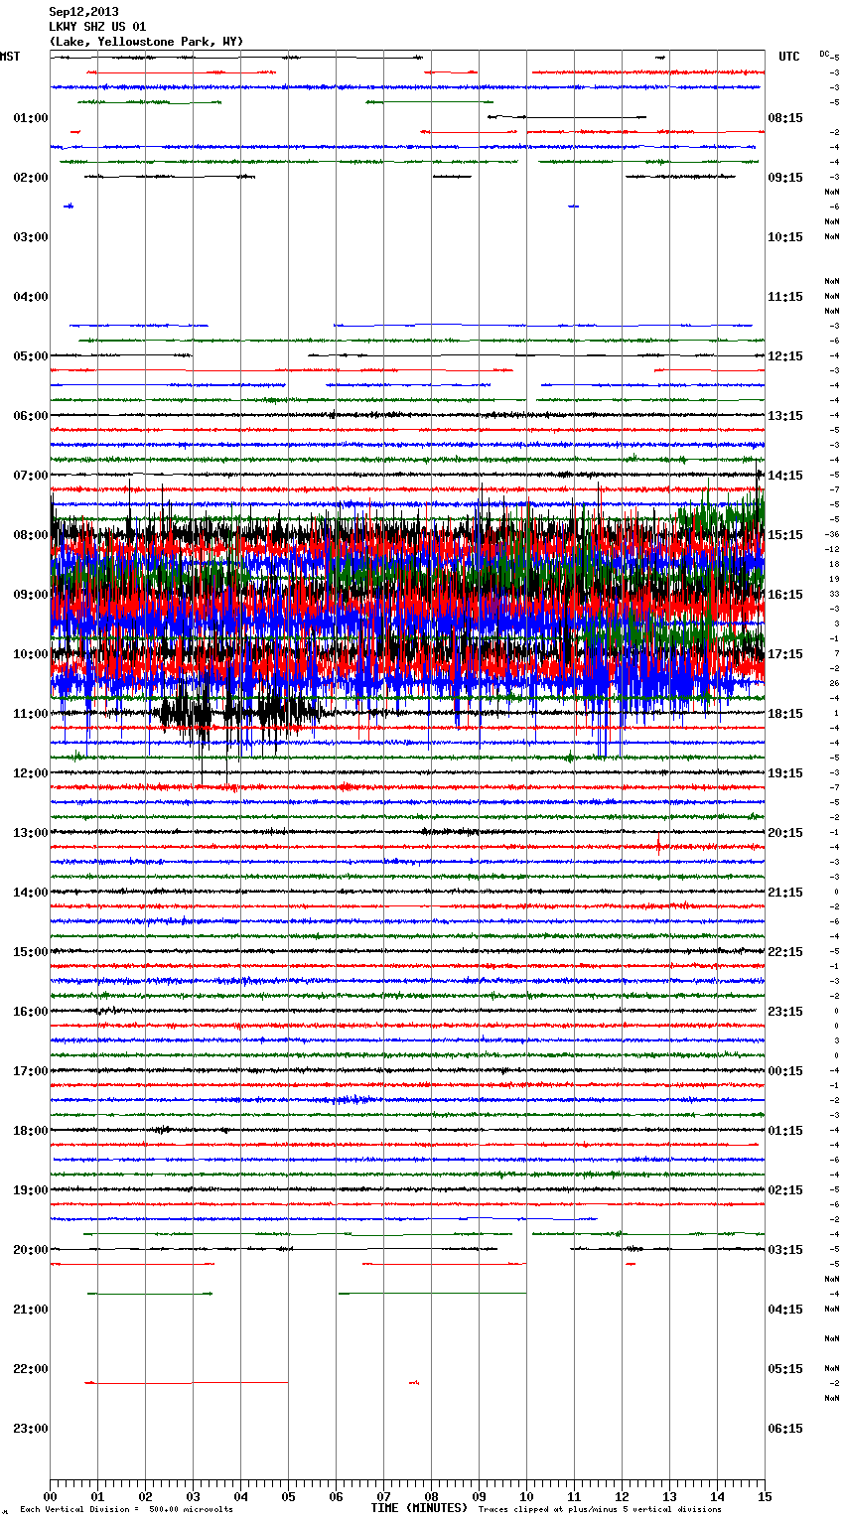Click the 18:15 UTC time label
The image size is (844, 1523).
(785, 714)
